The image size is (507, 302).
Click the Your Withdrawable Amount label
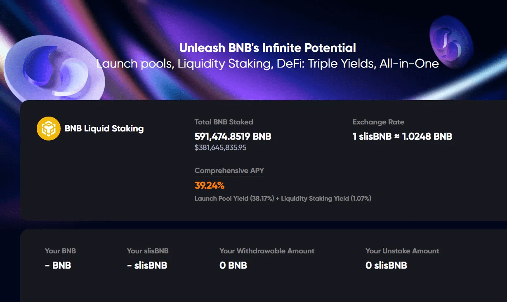point(267,251)
